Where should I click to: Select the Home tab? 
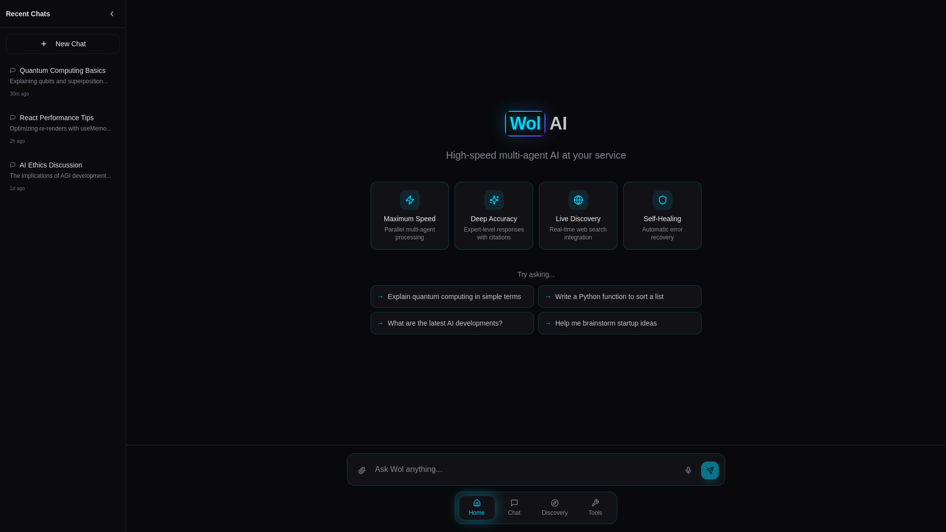pyautogui.click(x=476, y=507)
